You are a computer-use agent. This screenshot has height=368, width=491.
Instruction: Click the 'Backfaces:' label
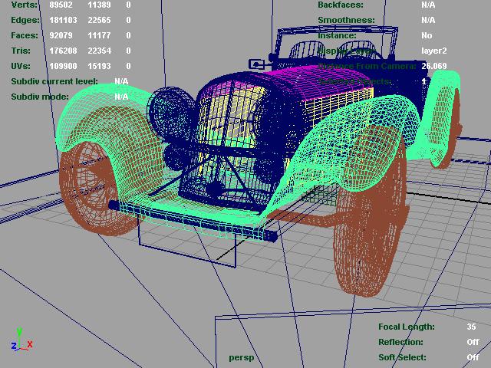341,5
